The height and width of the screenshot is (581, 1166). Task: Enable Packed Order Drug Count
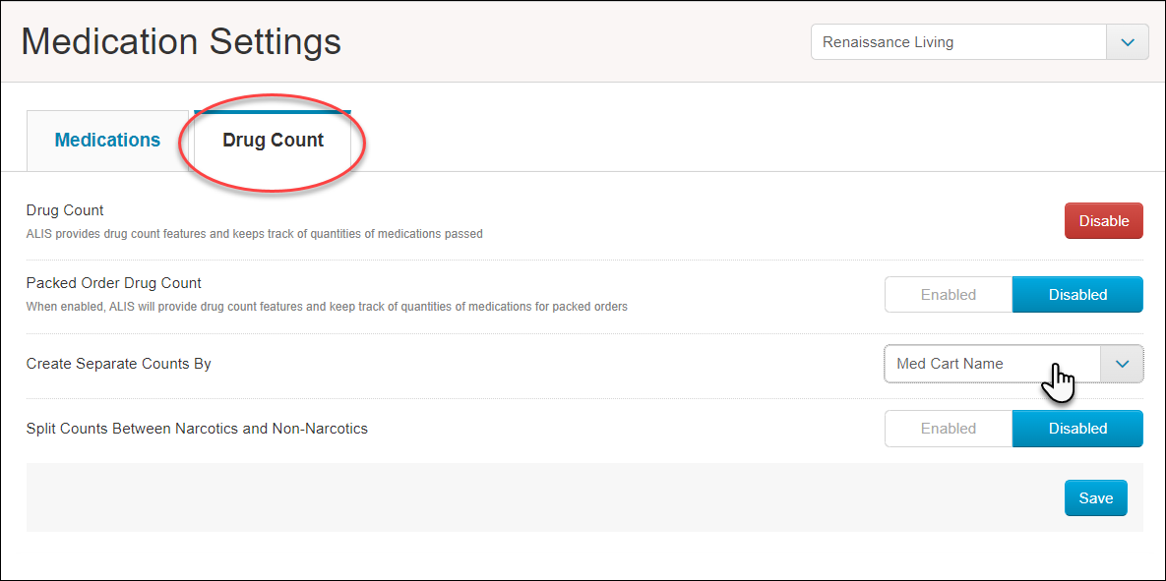[x=948, y=294]
